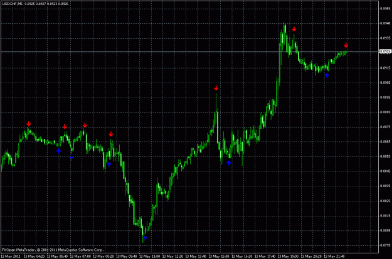
Task: Click the 0.8855 price scale label
Action: pos(385,156)
